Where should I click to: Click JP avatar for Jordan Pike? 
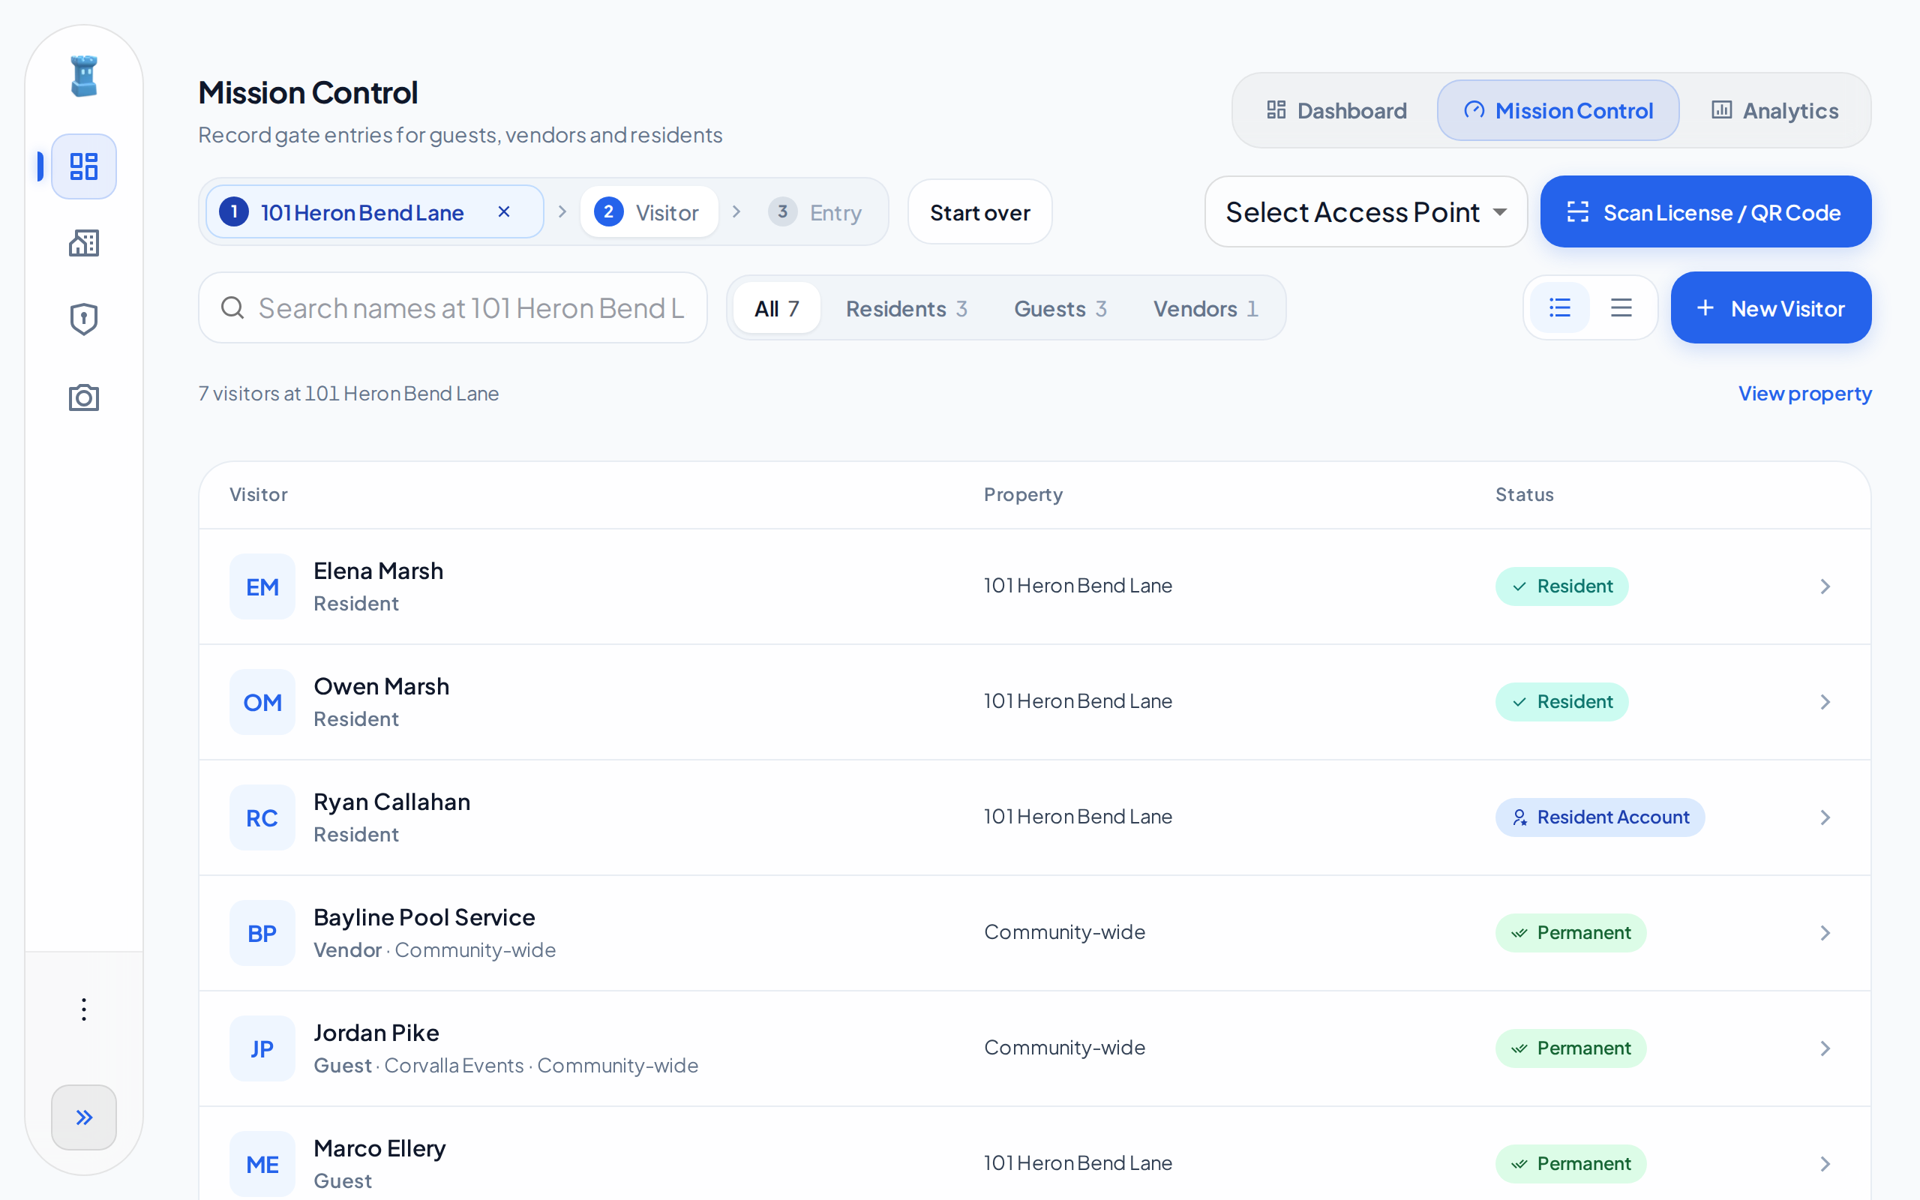click(262, 1048)
